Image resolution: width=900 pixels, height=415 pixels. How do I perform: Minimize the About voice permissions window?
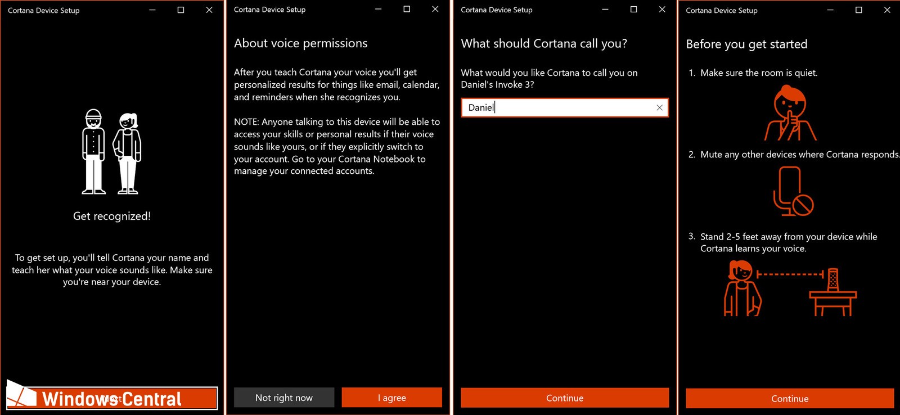379,10
